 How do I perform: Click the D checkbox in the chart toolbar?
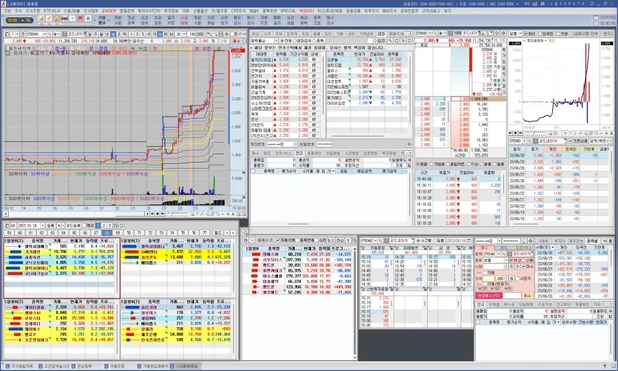232,34
